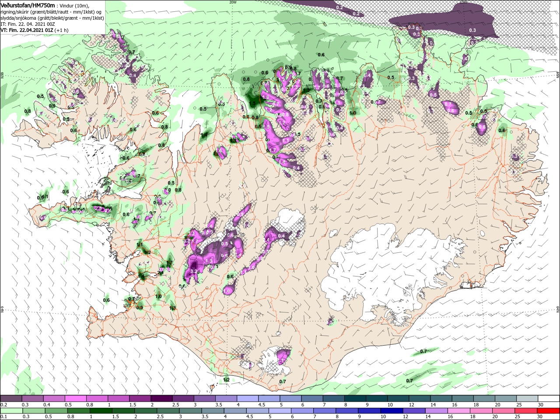This screenshot has height=420, width=560.
Task: Click the '0.1' label under the lower scale
Action: pyautogui.click(x=4, y=417)
